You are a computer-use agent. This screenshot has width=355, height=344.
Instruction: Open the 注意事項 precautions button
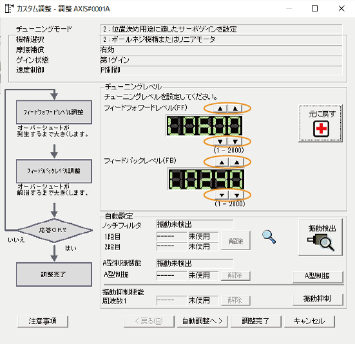coord(43,321)
